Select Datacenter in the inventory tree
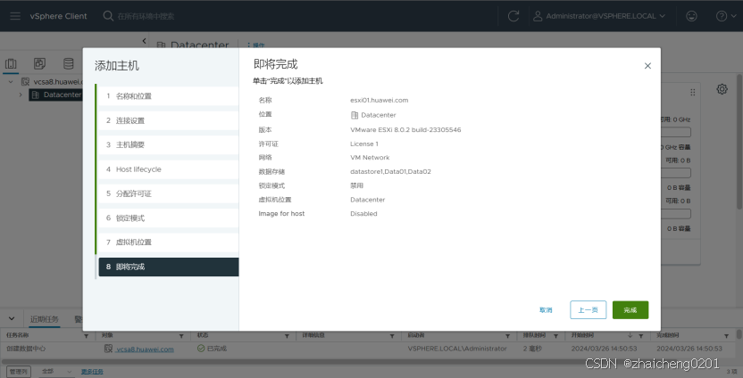The image size is (743, 378). [55, 94]
